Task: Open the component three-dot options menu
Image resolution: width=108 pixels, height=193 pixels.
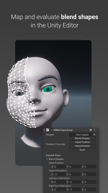Action: tap(94, 130)
